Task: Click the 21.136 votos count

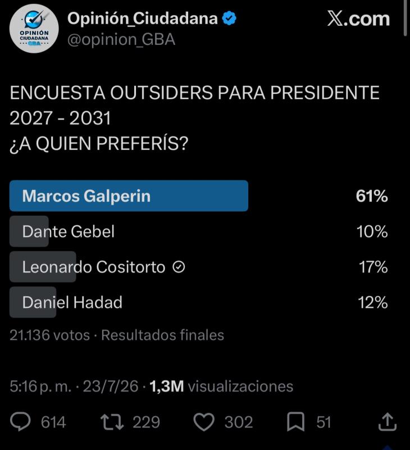Action: coord(49,335)
